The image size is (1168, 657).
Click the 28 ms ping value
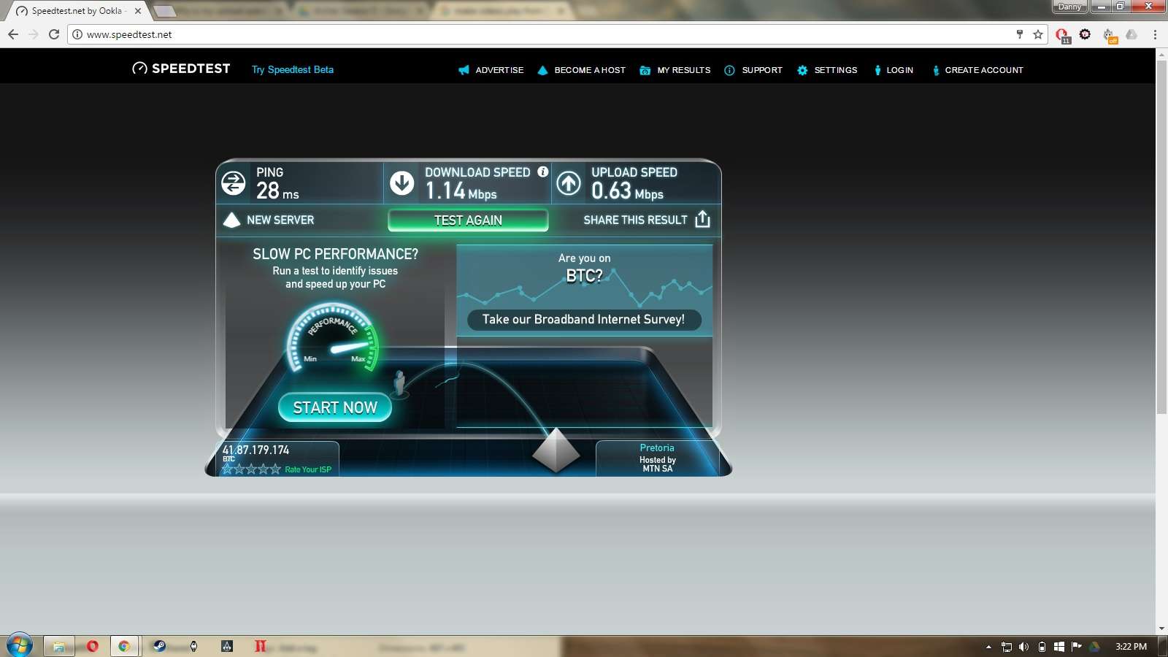coord(277,191)
